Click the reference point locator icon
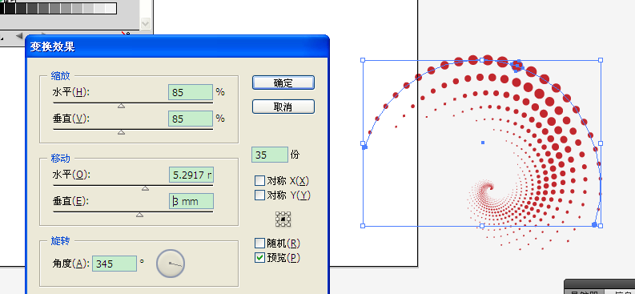Image resolution: width=635 pixels, height=294 pixels. (x=283, y=219)
